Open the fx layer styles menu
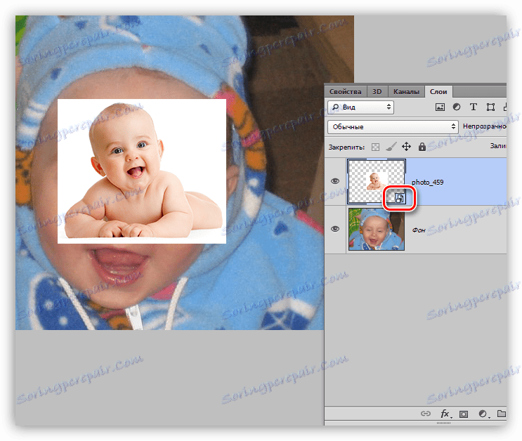 (445, 414)
